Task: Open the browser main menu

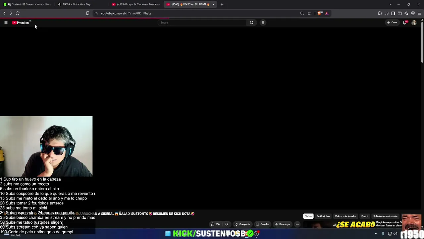Action: pyautogui.click(x=420, y=13)
